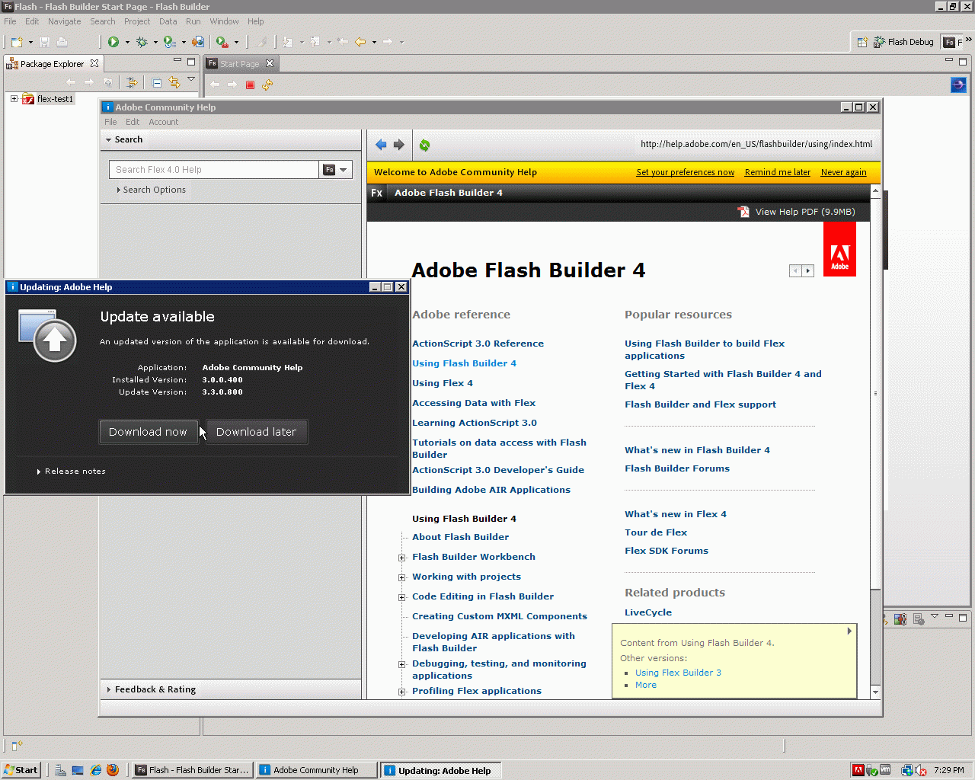Click the Save toolbar icon
975x780 pixels.
point(44,42)
